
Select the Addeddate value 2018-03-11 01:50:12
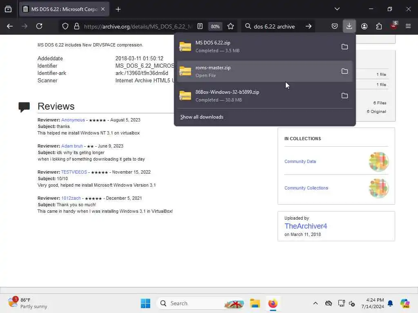point(140,58)
